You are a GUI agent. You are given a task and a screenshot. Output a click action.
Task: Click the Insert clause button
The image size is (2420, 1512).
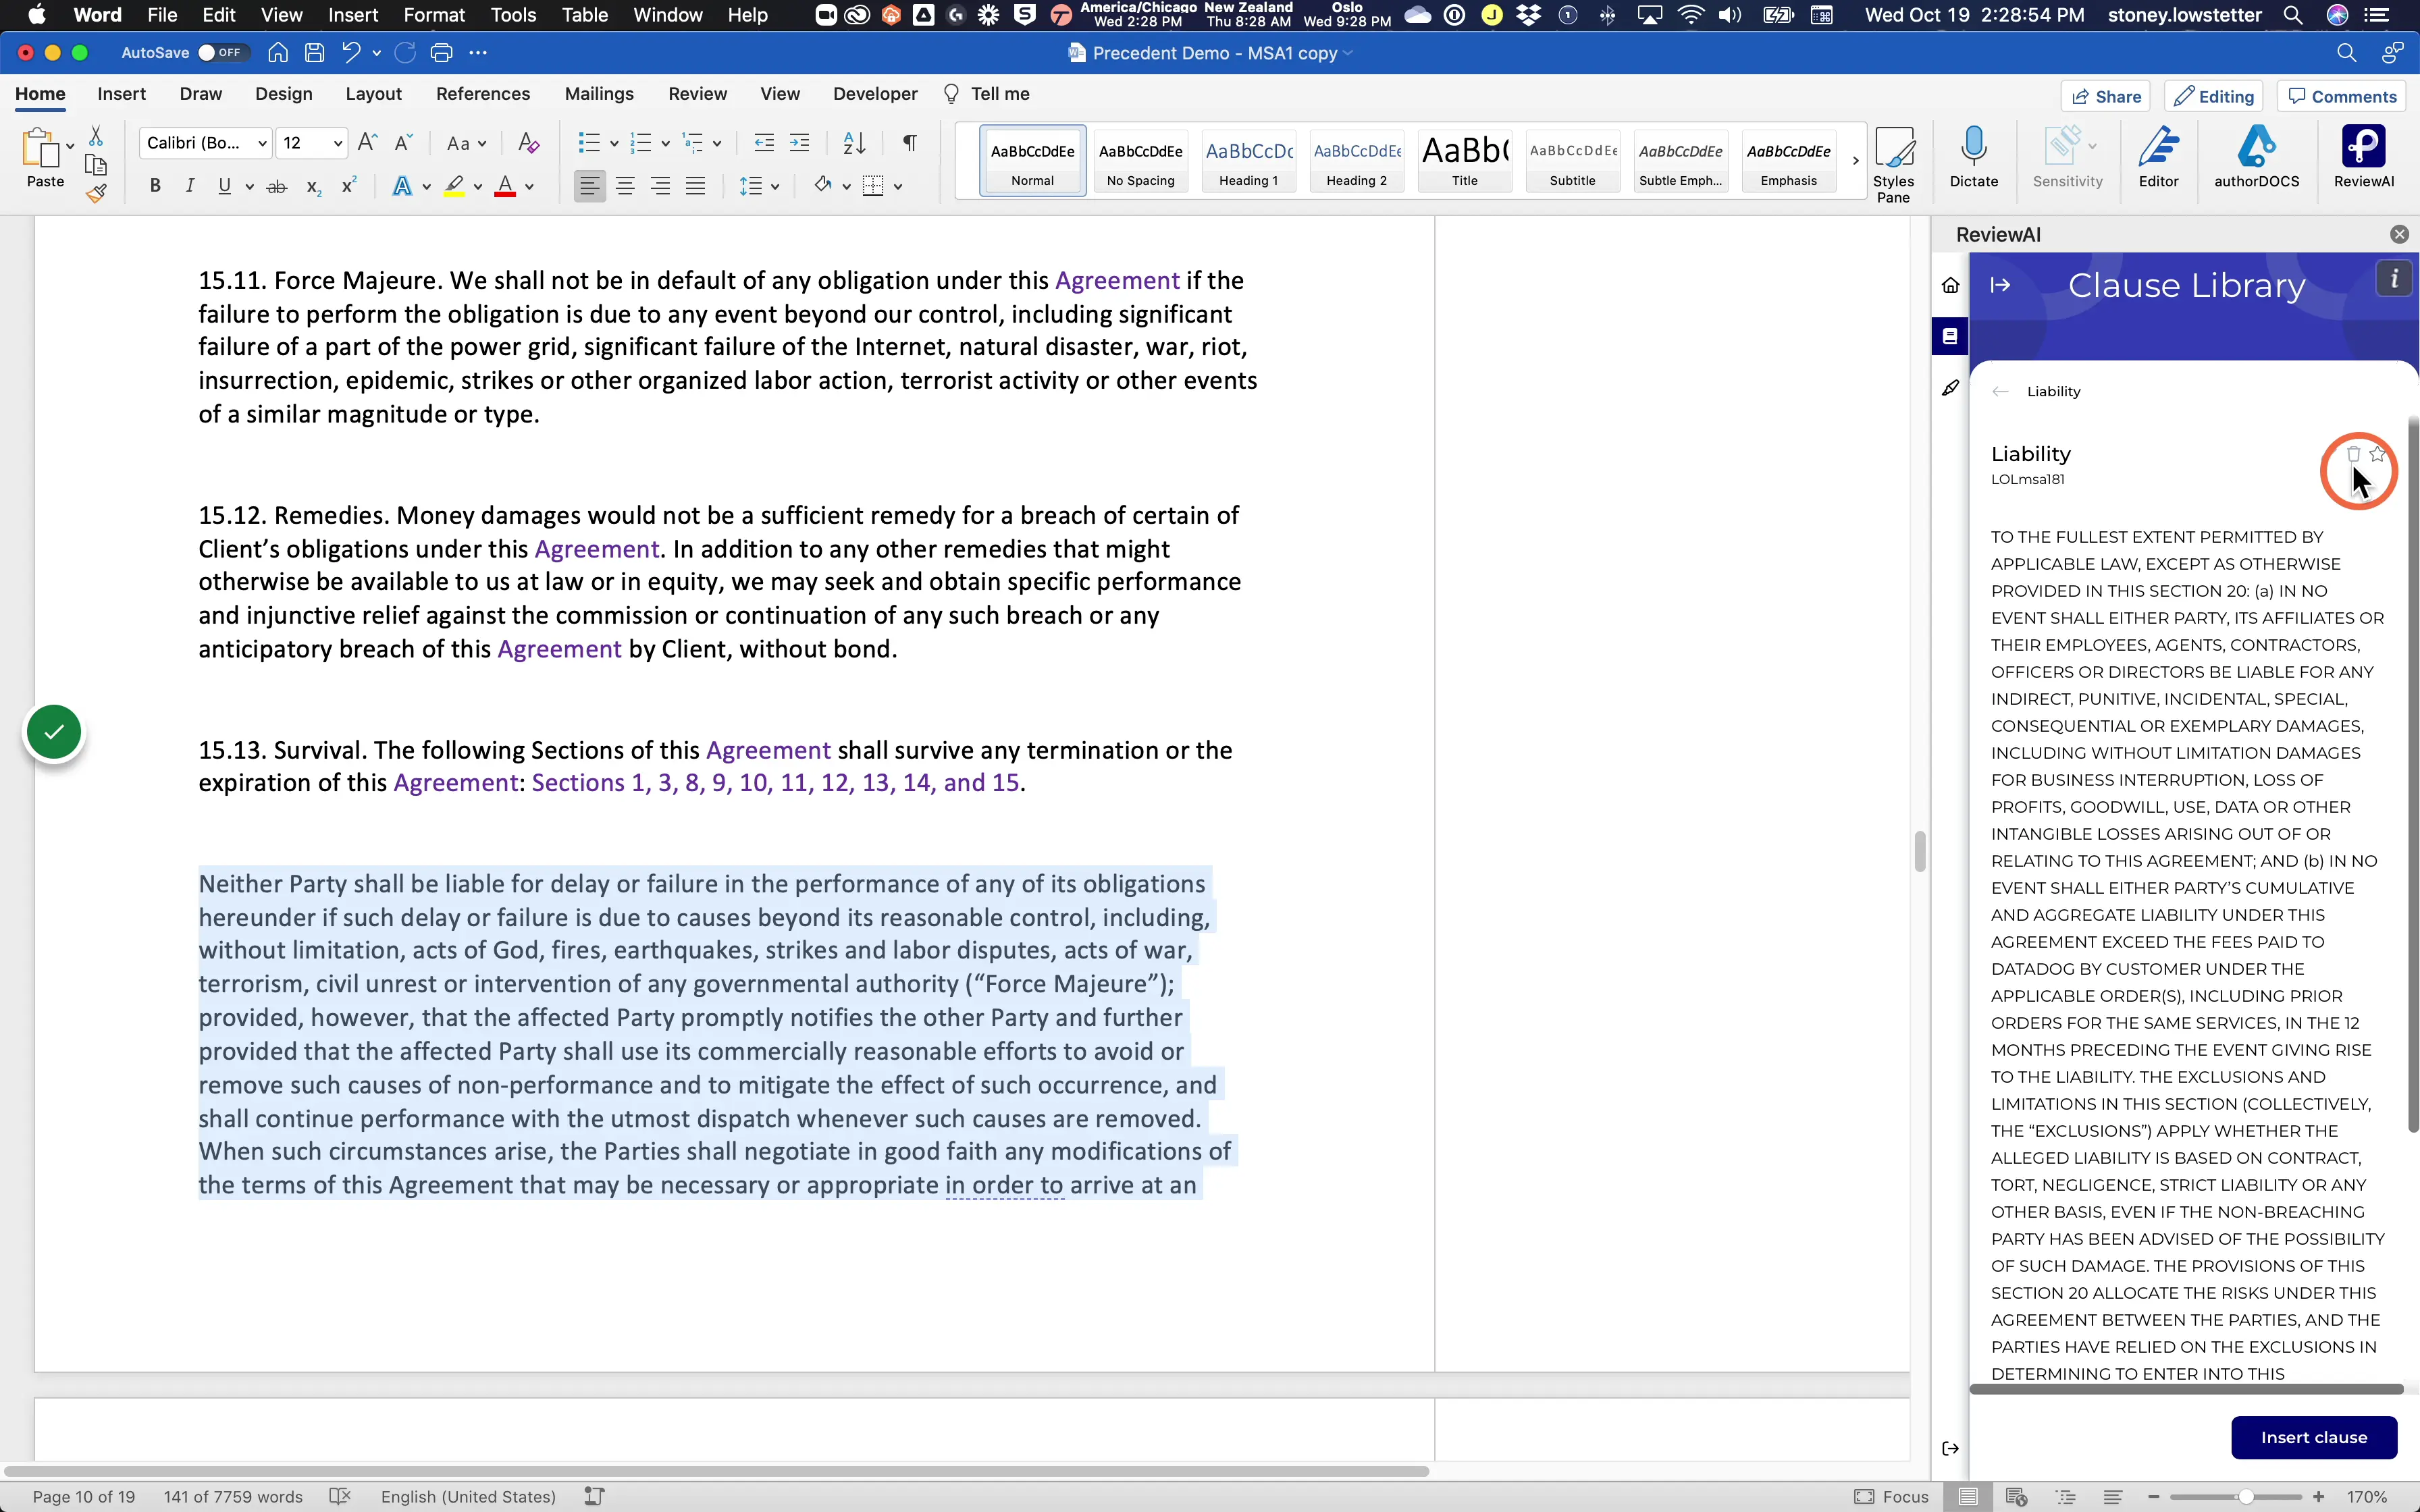[2313, 1437]
